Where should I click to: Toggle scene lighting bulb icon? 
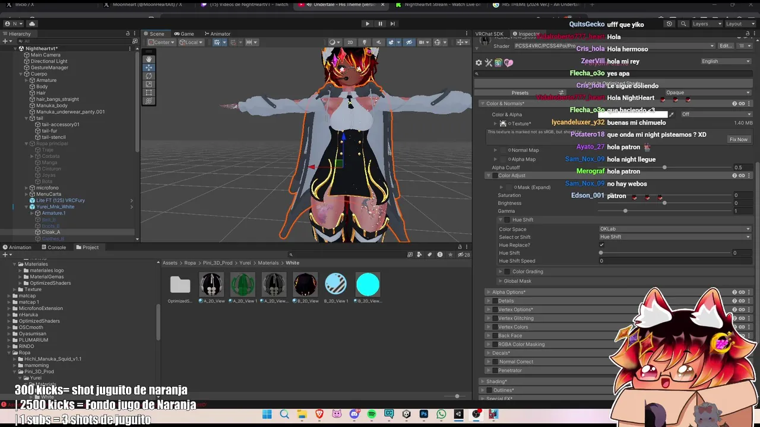coord(365,42)
